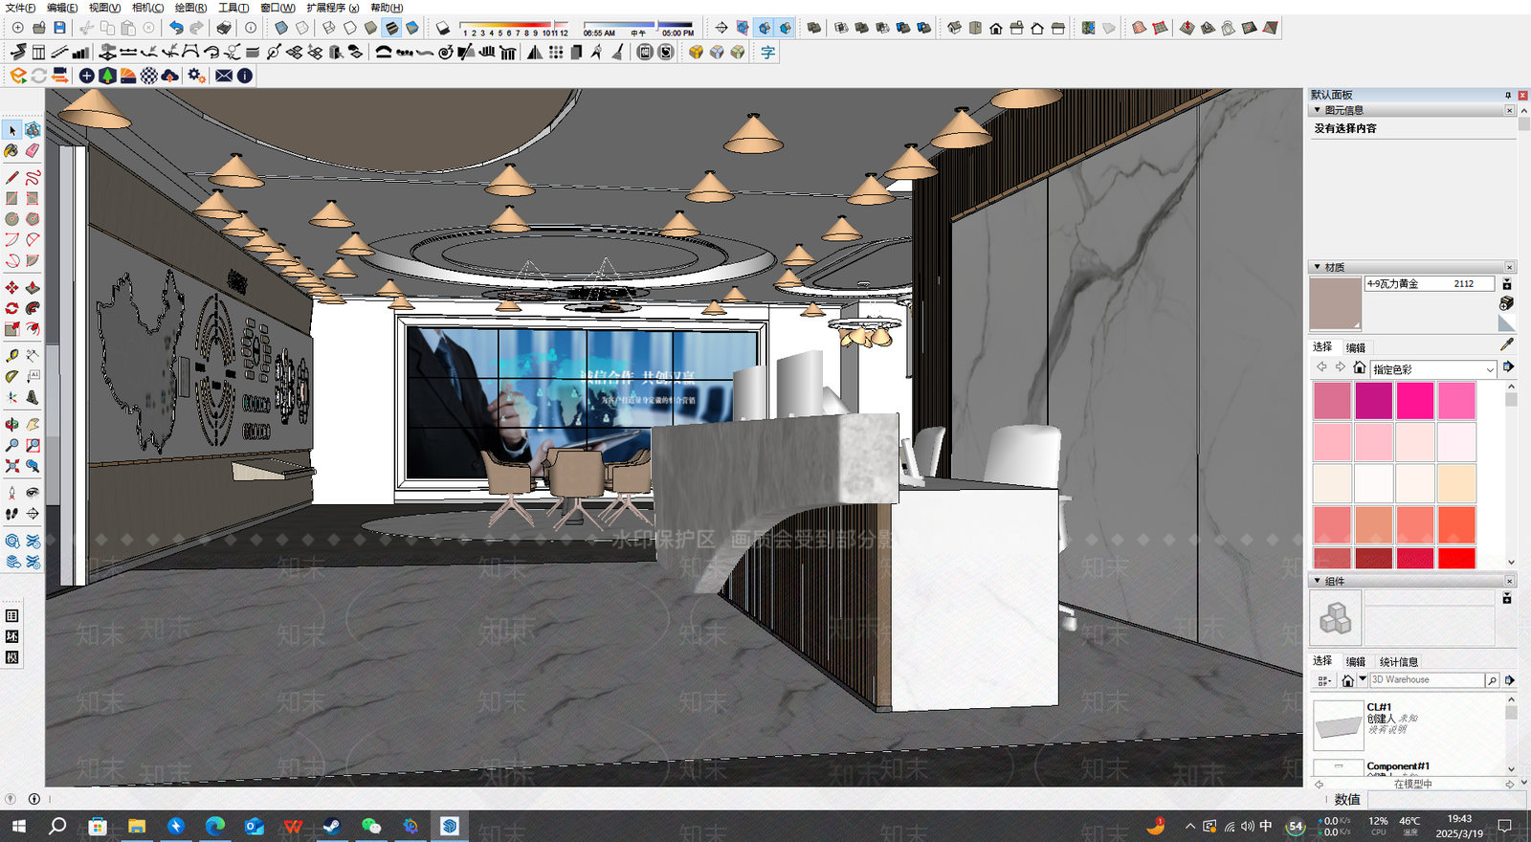Image resolution: width=1531 pixels, height=842 pixels.
Task: Toggle Shaded With Textures face style
Action: tap(391, 28)
